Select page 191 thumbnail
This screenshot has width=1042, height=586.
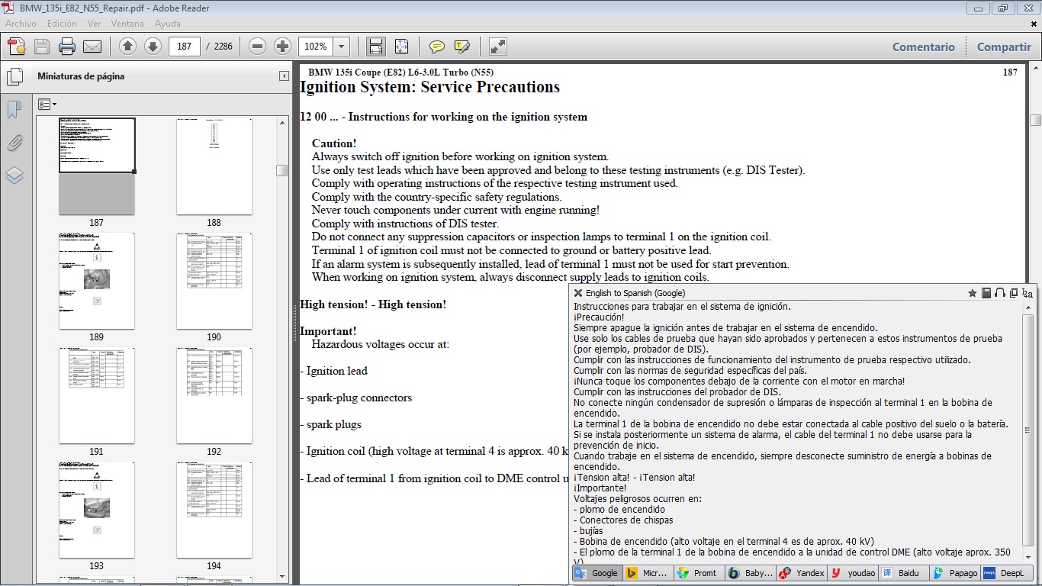coord(97,395)
